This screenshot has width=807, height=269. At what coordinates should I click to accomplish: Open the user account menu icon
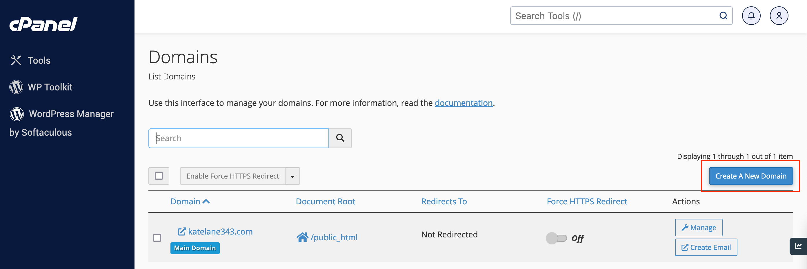tap(779, 16)
